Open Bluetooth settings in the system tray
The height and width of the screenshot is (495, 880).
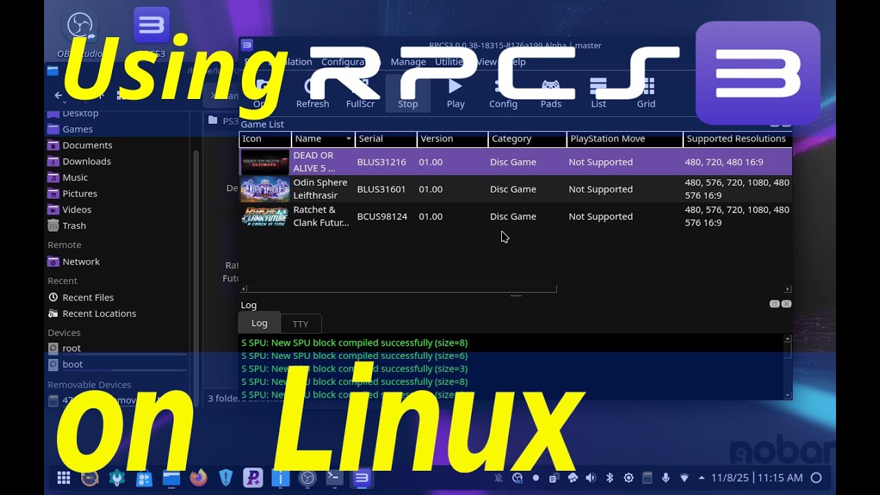coord(609,478)
